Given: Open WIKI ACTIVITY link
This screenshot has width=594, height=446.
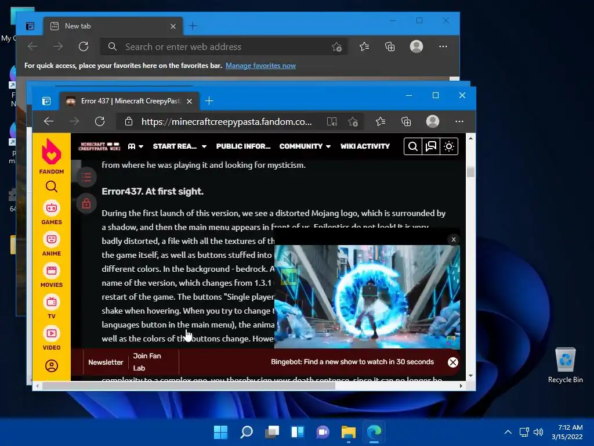Looking at the screenshot, I should 365,146.
